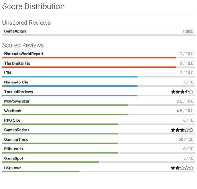197x189 pixels.
Task: Click NintendoWorldReport's 9 / 10.0 score
Action: click(x=187, y=54)
